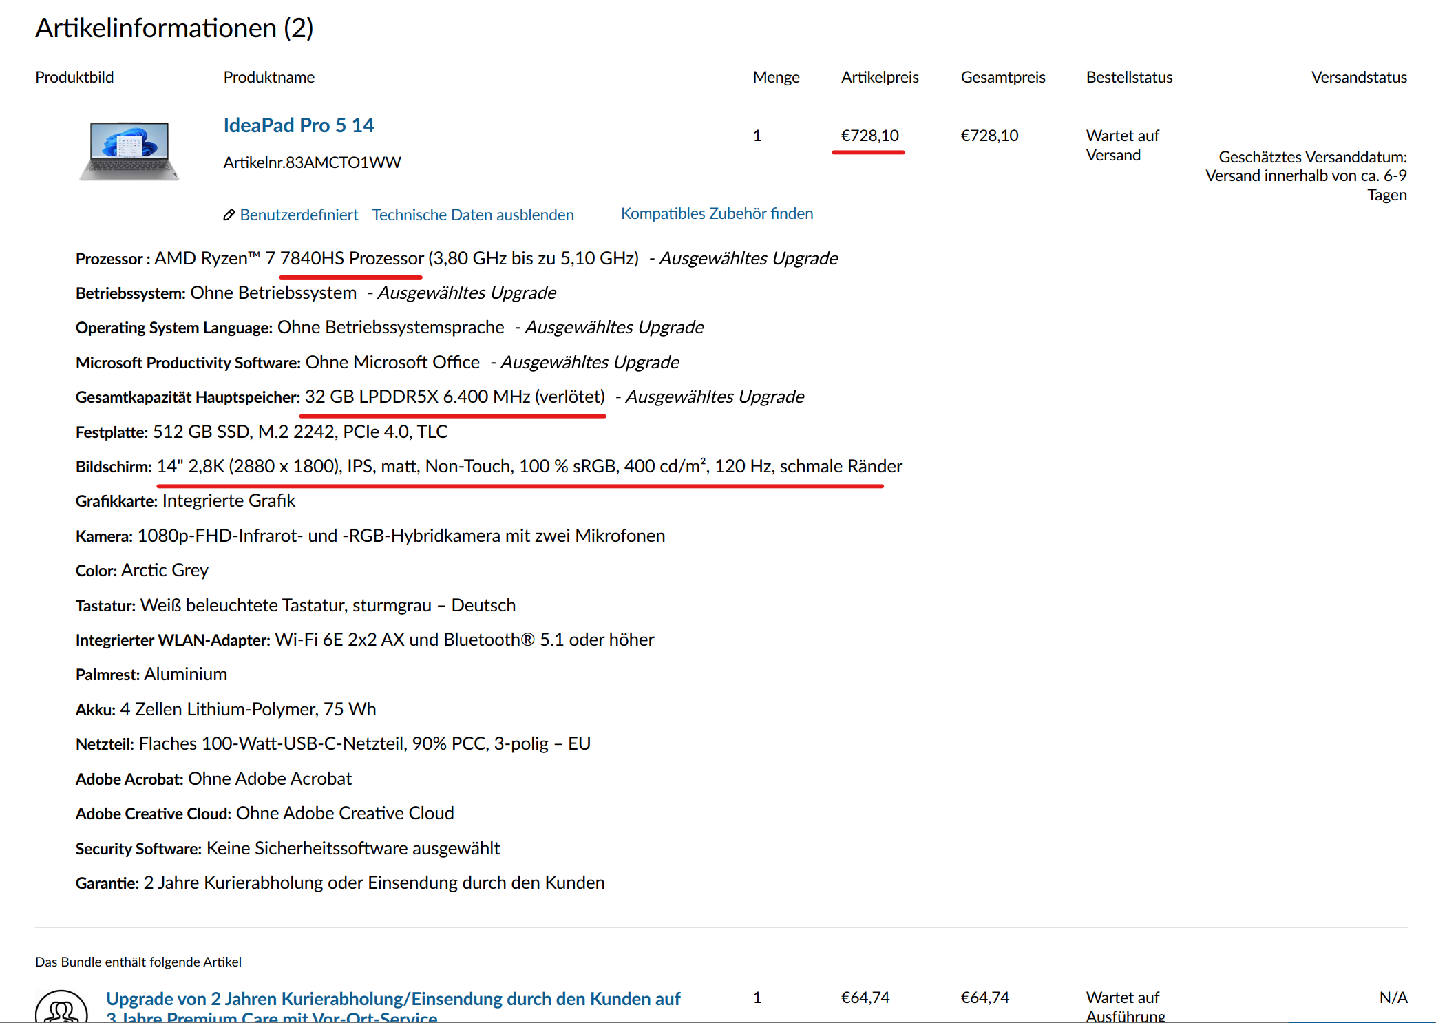Click the Gesamtpreis value €728,10

pyautogui.click(x=989, y=136)
